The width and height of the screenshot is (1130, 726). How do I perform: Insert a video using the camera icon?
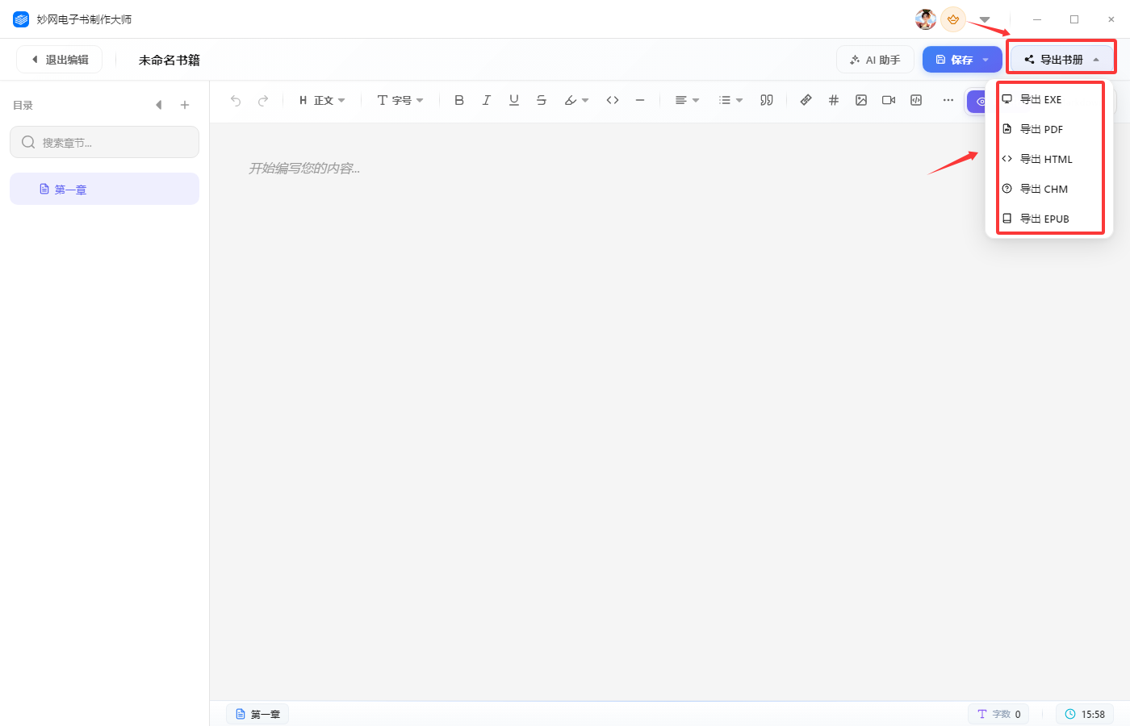click(889, 100)
